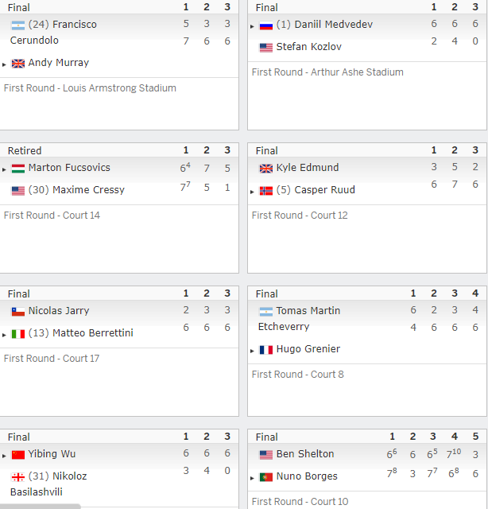Click the Hungarian flag next to Marton Fucsovics

(17, 169)
